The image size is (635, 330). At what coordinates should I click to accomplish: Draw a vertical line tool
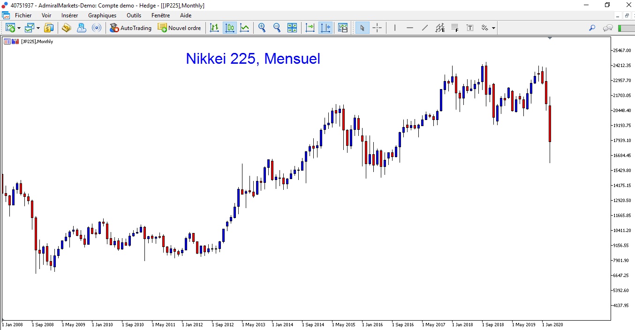coord(395,28)
